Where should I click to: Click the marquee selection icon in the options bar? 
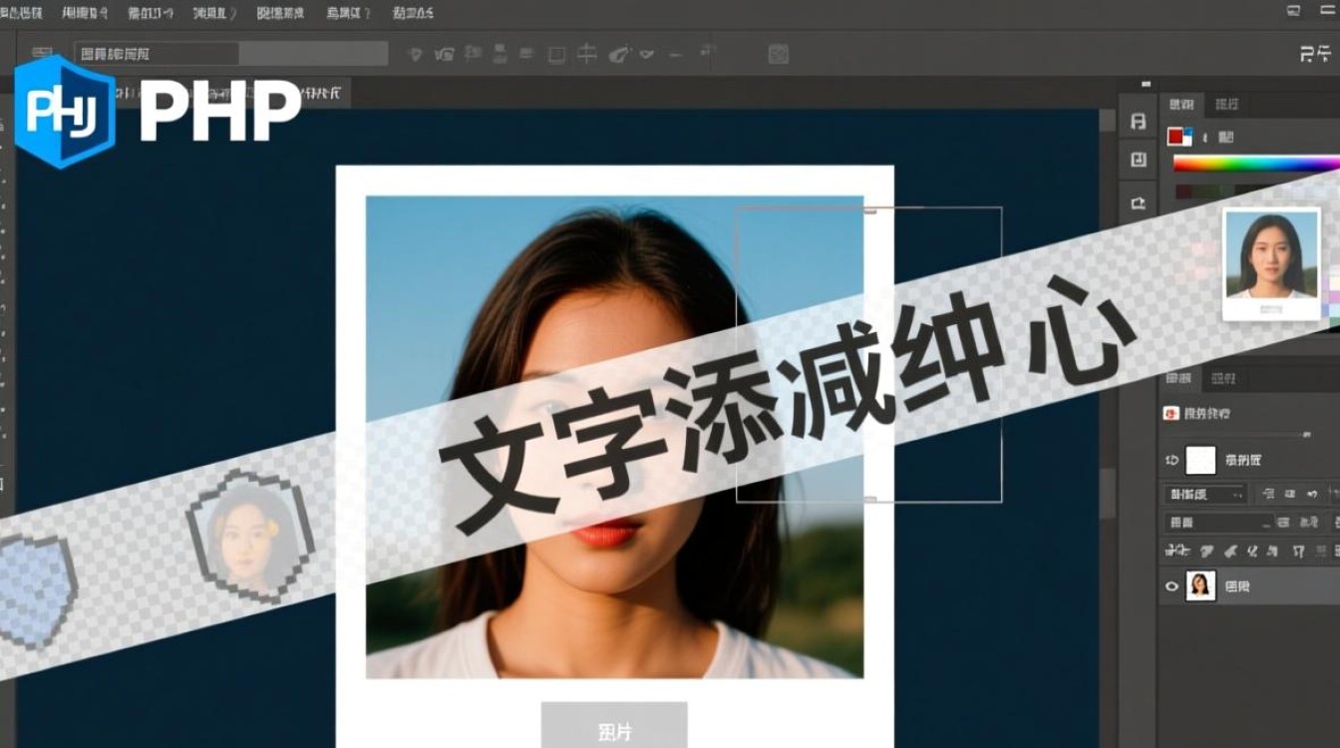click(x=555, y=55)
